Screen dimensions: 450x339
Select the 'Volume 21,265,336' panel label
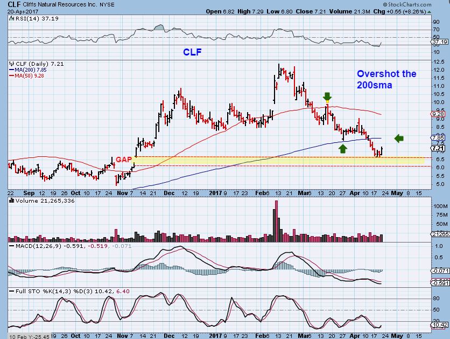pyautogui.click(x=45, y=200)
